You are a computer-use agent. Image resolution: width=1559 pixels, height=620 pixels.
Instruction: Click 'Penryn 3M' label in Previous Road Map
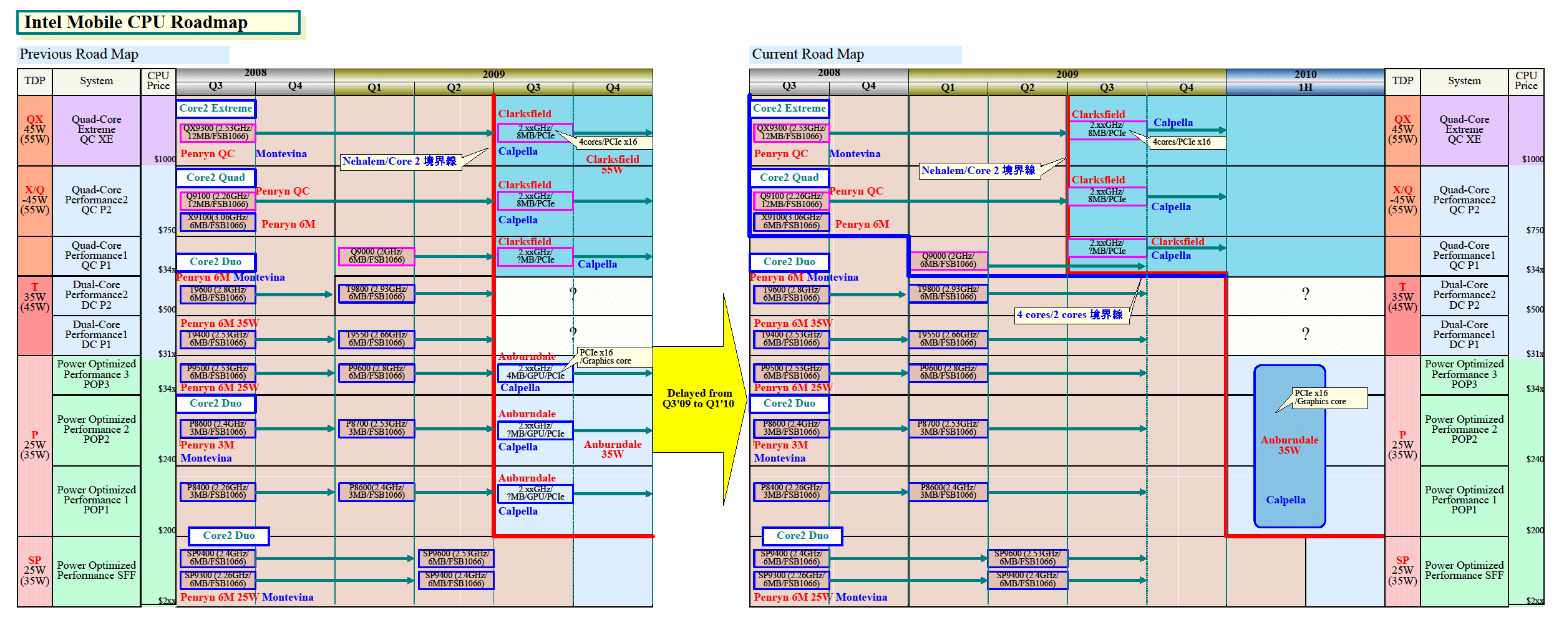[x=207, y=445]
